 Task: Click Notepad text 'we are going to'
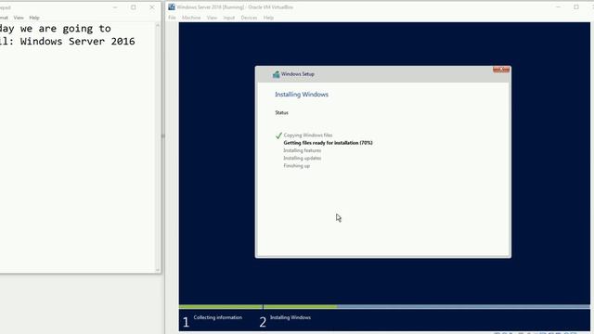66,29
